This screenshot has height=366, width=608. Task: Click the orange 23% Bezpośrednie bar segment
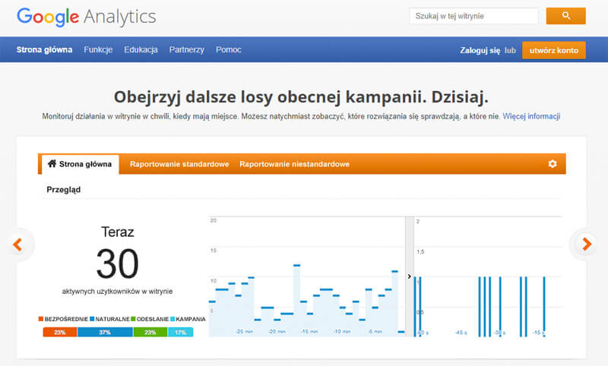point(60,332)
